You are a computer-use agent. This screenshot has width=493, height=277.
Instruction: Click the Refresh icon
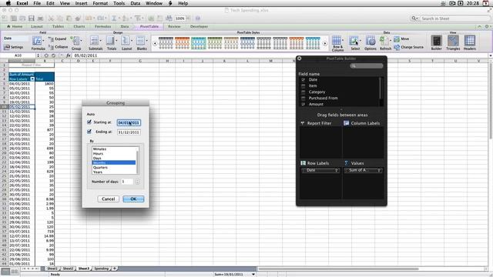384,41
